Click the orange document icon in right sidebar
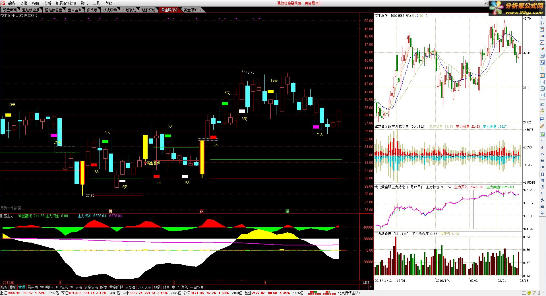This screenshot has height=296, width=546. 542,75
